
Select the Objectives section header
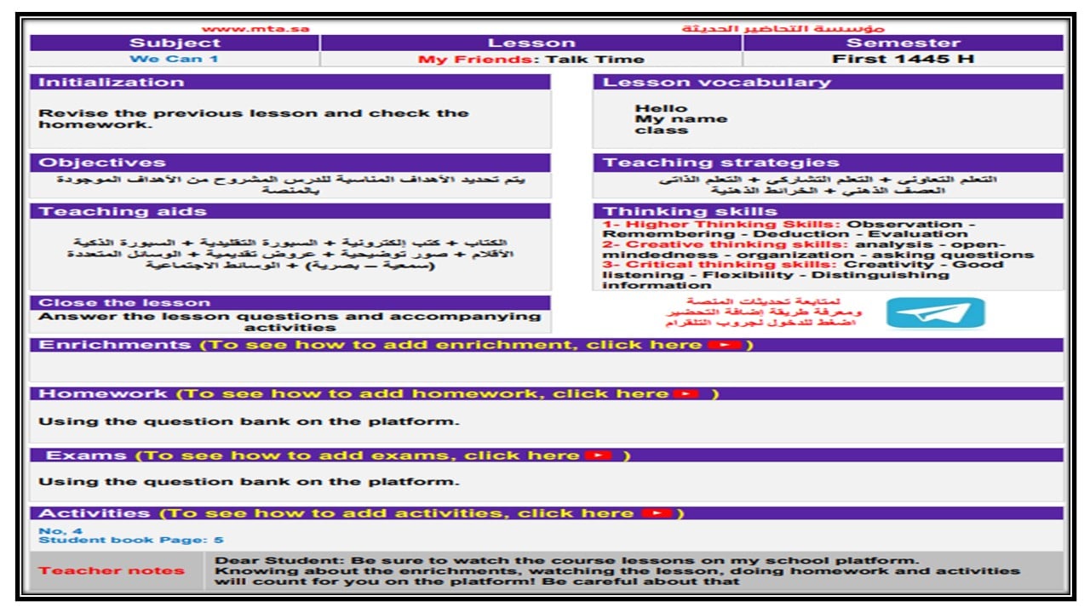290,163
